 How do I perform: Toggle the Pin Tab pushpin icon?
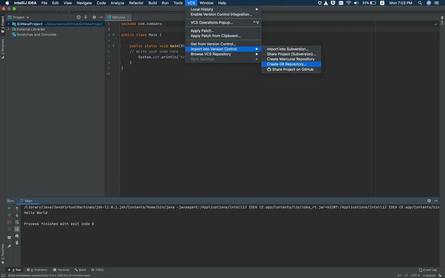click(x=9, y=246)
